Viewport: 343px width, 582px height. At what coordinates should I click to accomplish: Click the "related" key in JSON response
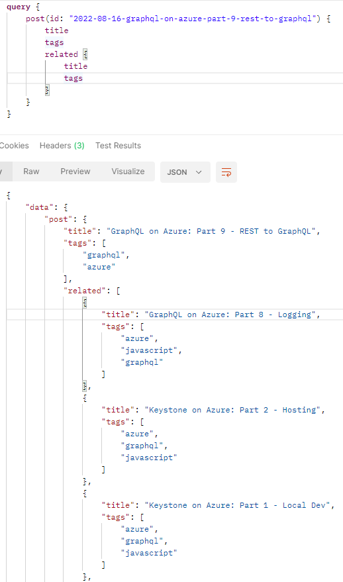click(x=85, y=291)
